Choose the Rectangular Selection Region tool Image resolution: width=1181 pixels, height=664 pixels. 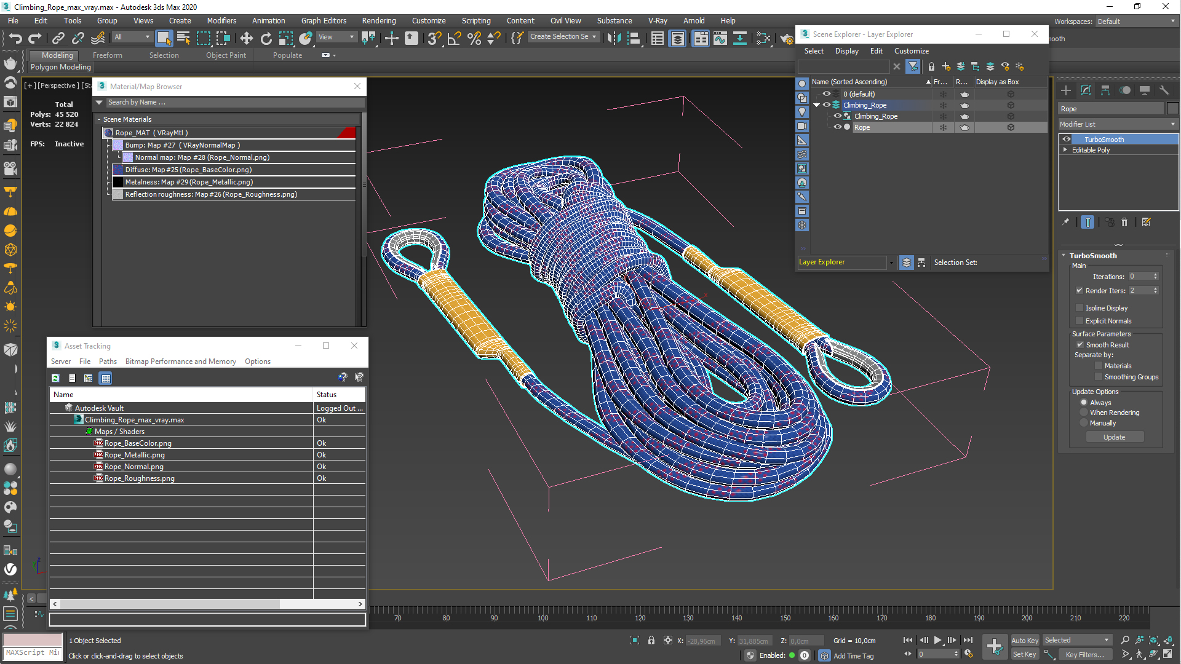click(x=203, y=38)
